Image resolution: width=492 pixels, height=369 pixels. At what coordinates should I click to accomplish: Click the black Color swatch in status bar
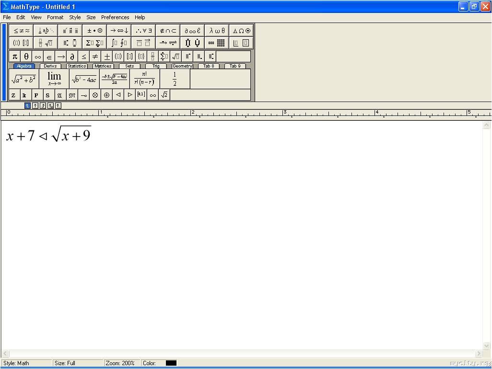[171, 363]
